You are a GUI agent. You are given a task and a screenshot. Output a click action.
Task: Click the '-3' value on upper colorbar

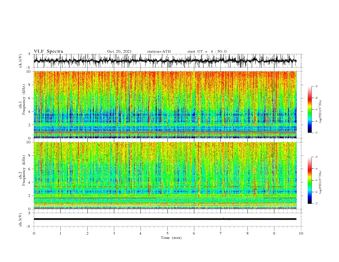pos(315,86)
